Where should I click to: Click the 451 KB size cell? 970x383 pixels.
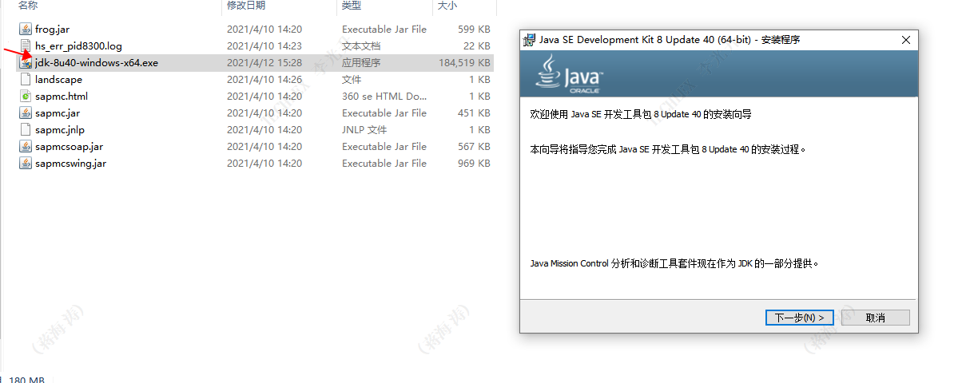pyautogui.click(x=474, y=113)
